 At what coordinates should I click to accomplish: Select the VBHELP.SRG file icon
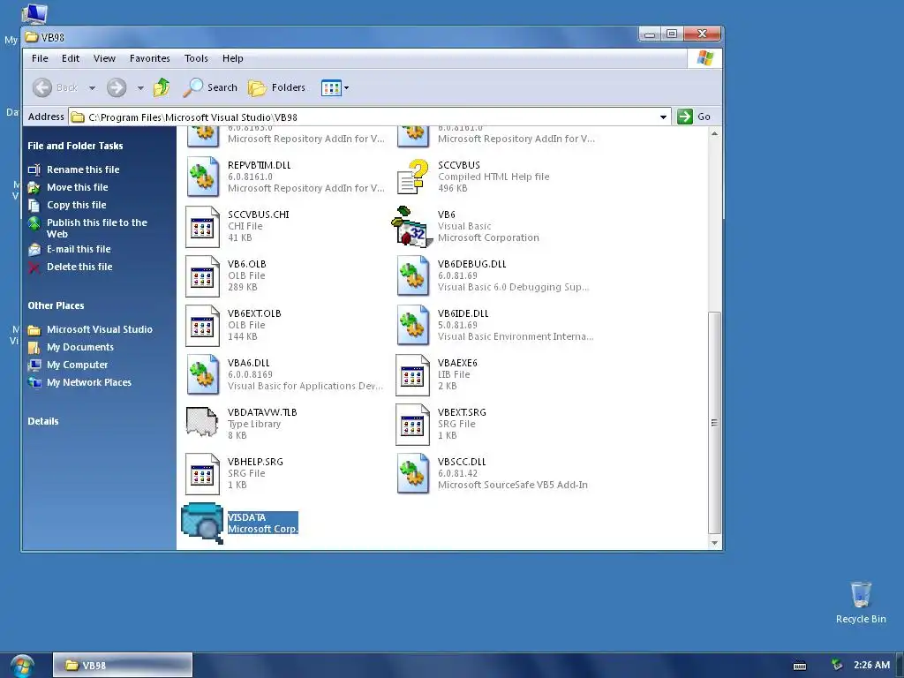point(202,474)
